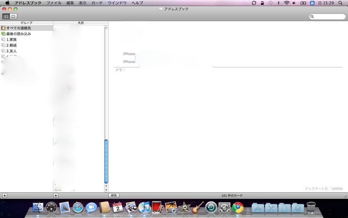
Task: Click the address book search field
Action: pos(328,17)
